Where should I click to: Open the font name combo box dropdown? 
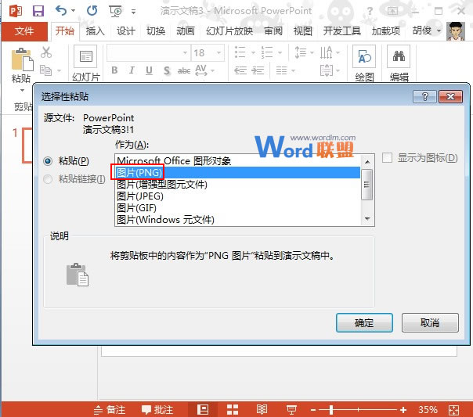click(x=186, y=52)
